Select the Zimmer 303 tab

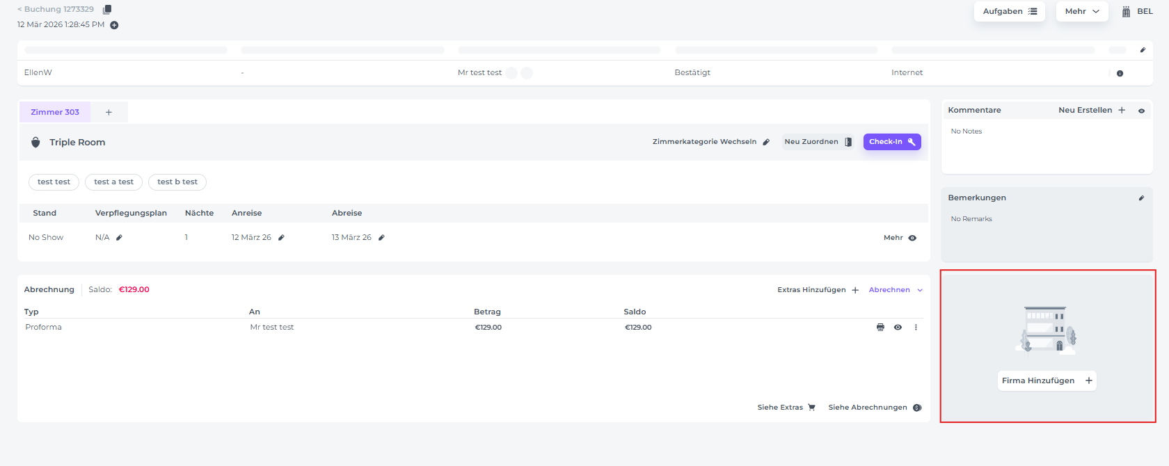click(55, 112)
